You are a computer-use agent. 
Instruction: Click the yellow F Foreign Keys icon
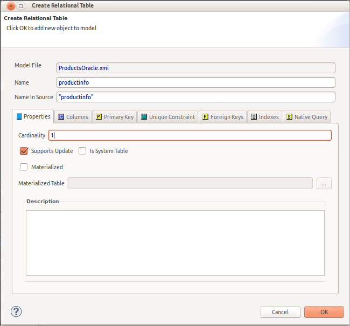click(205, 116)
